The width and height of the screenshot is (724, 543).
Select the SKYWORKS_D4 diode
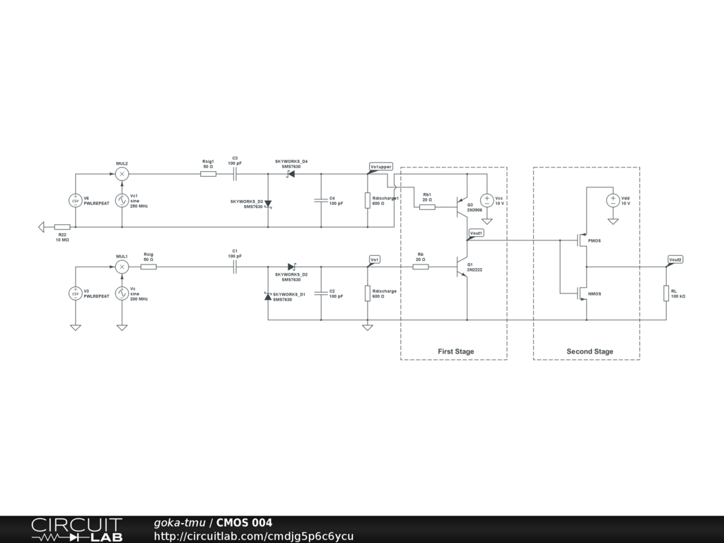point(291,174)
